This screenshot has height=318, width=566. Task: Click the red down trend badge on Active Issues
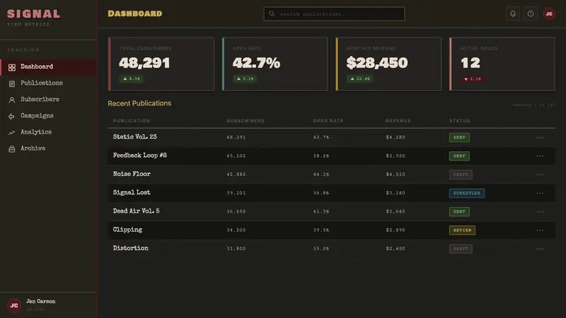(472, 79)
